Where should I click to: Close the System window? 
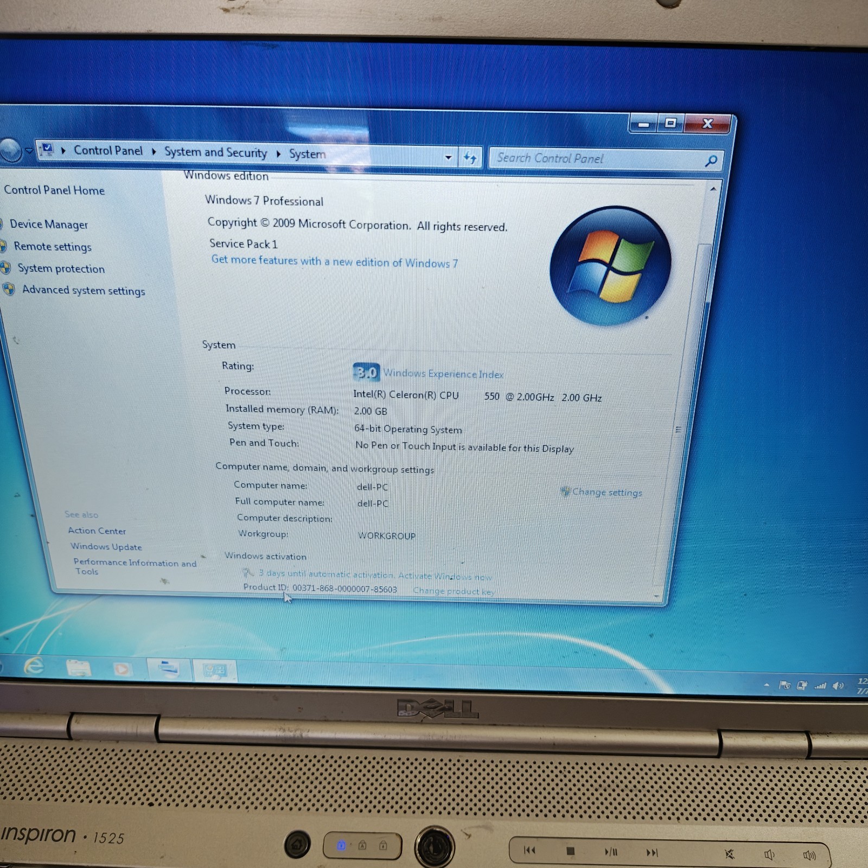tap(707, 123)
